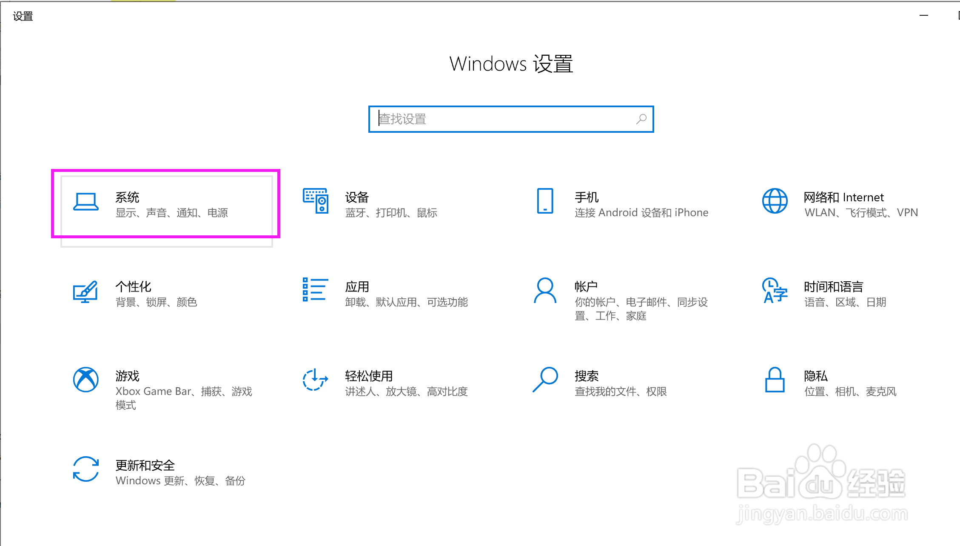The image size is (960, 546).
Task: Open Devices via keyboard-speaker icon
Action: [x=315, y=201]
